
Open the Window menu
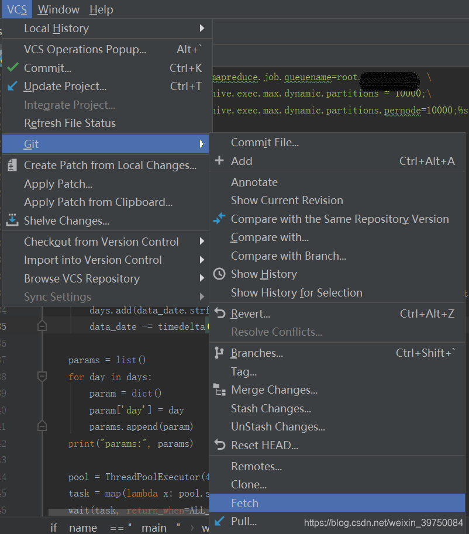[58, 9]
